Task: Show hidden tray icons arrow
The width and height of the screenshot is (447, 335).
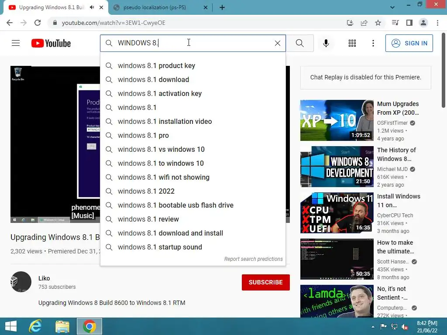Action: [373, 327]
